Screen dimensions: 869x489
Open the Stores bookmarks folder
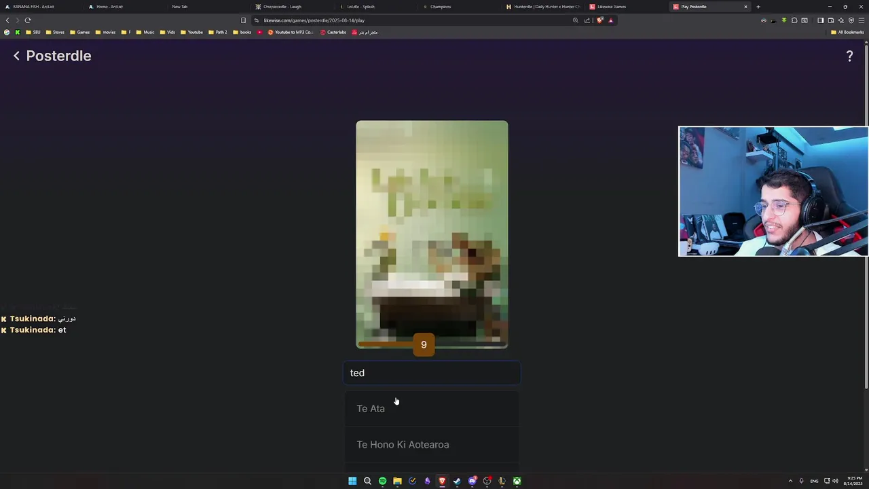coord(55,32)
